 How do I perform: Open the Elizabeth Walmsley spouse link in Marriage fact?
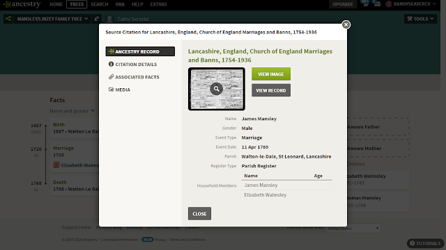pyautogui.click(x=79, y=165)
